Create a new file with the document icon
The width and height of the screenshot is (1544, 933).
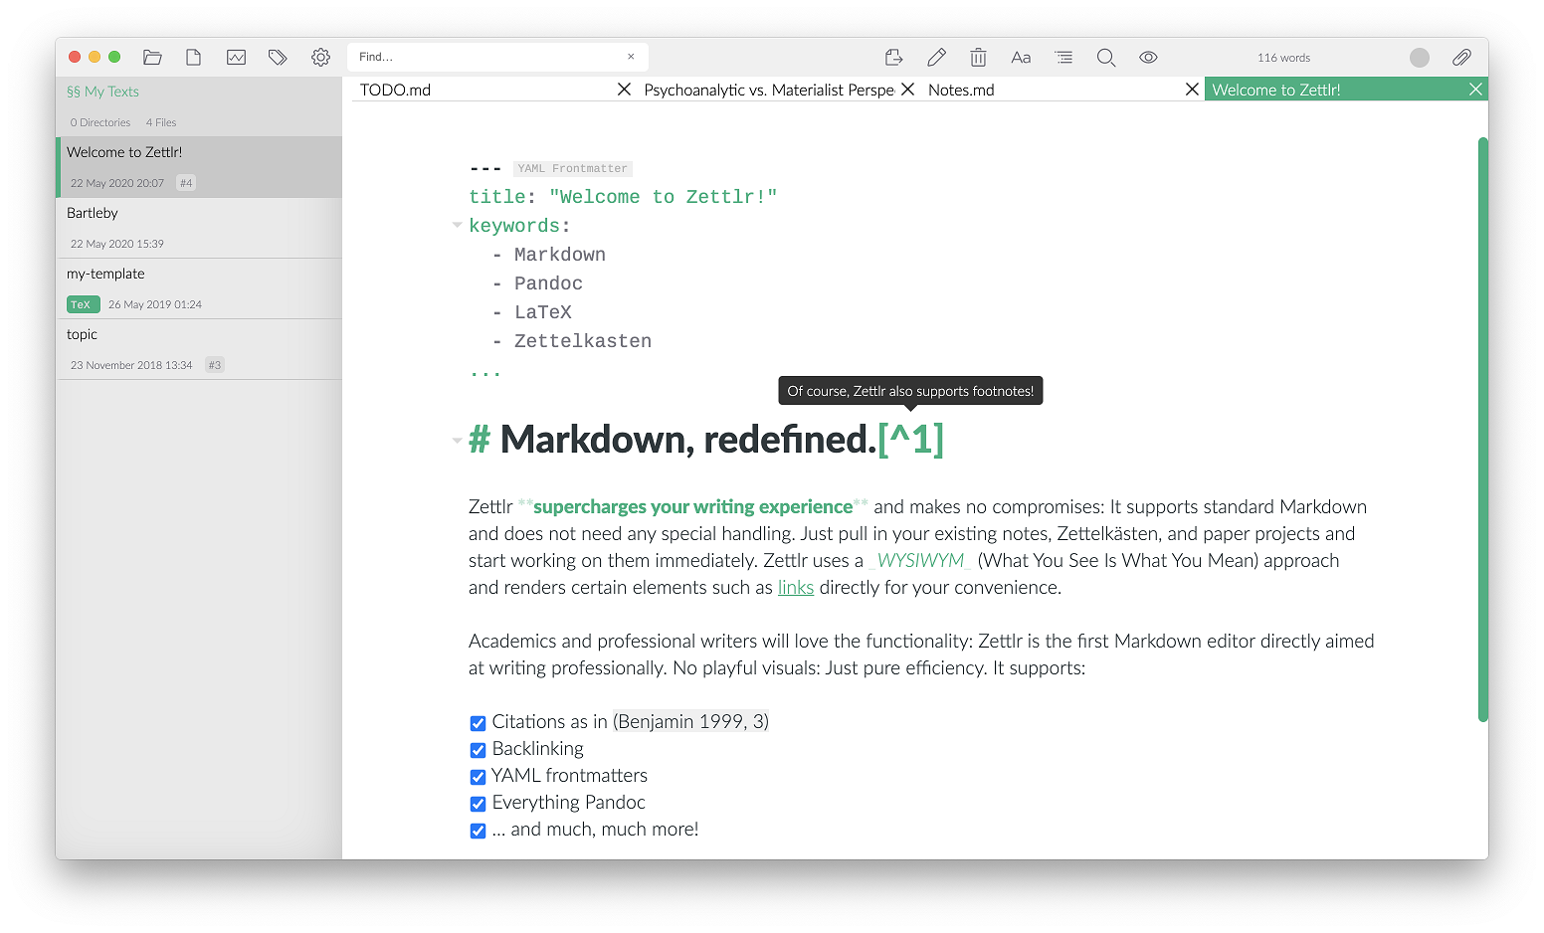click(x=194, y=58)
